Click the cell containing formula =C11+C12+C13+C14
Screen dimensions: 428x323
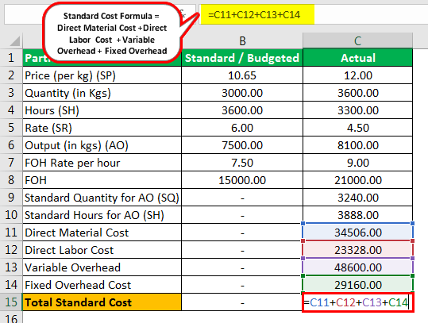click(358, 302)
